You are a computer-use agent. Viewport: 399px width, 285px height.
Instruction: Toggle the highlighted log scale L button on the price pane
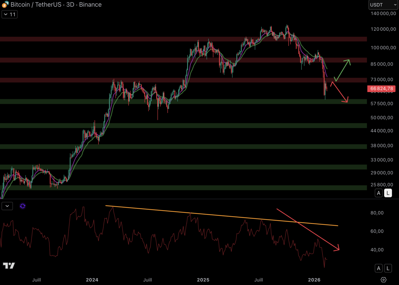(x=388, y=193)
